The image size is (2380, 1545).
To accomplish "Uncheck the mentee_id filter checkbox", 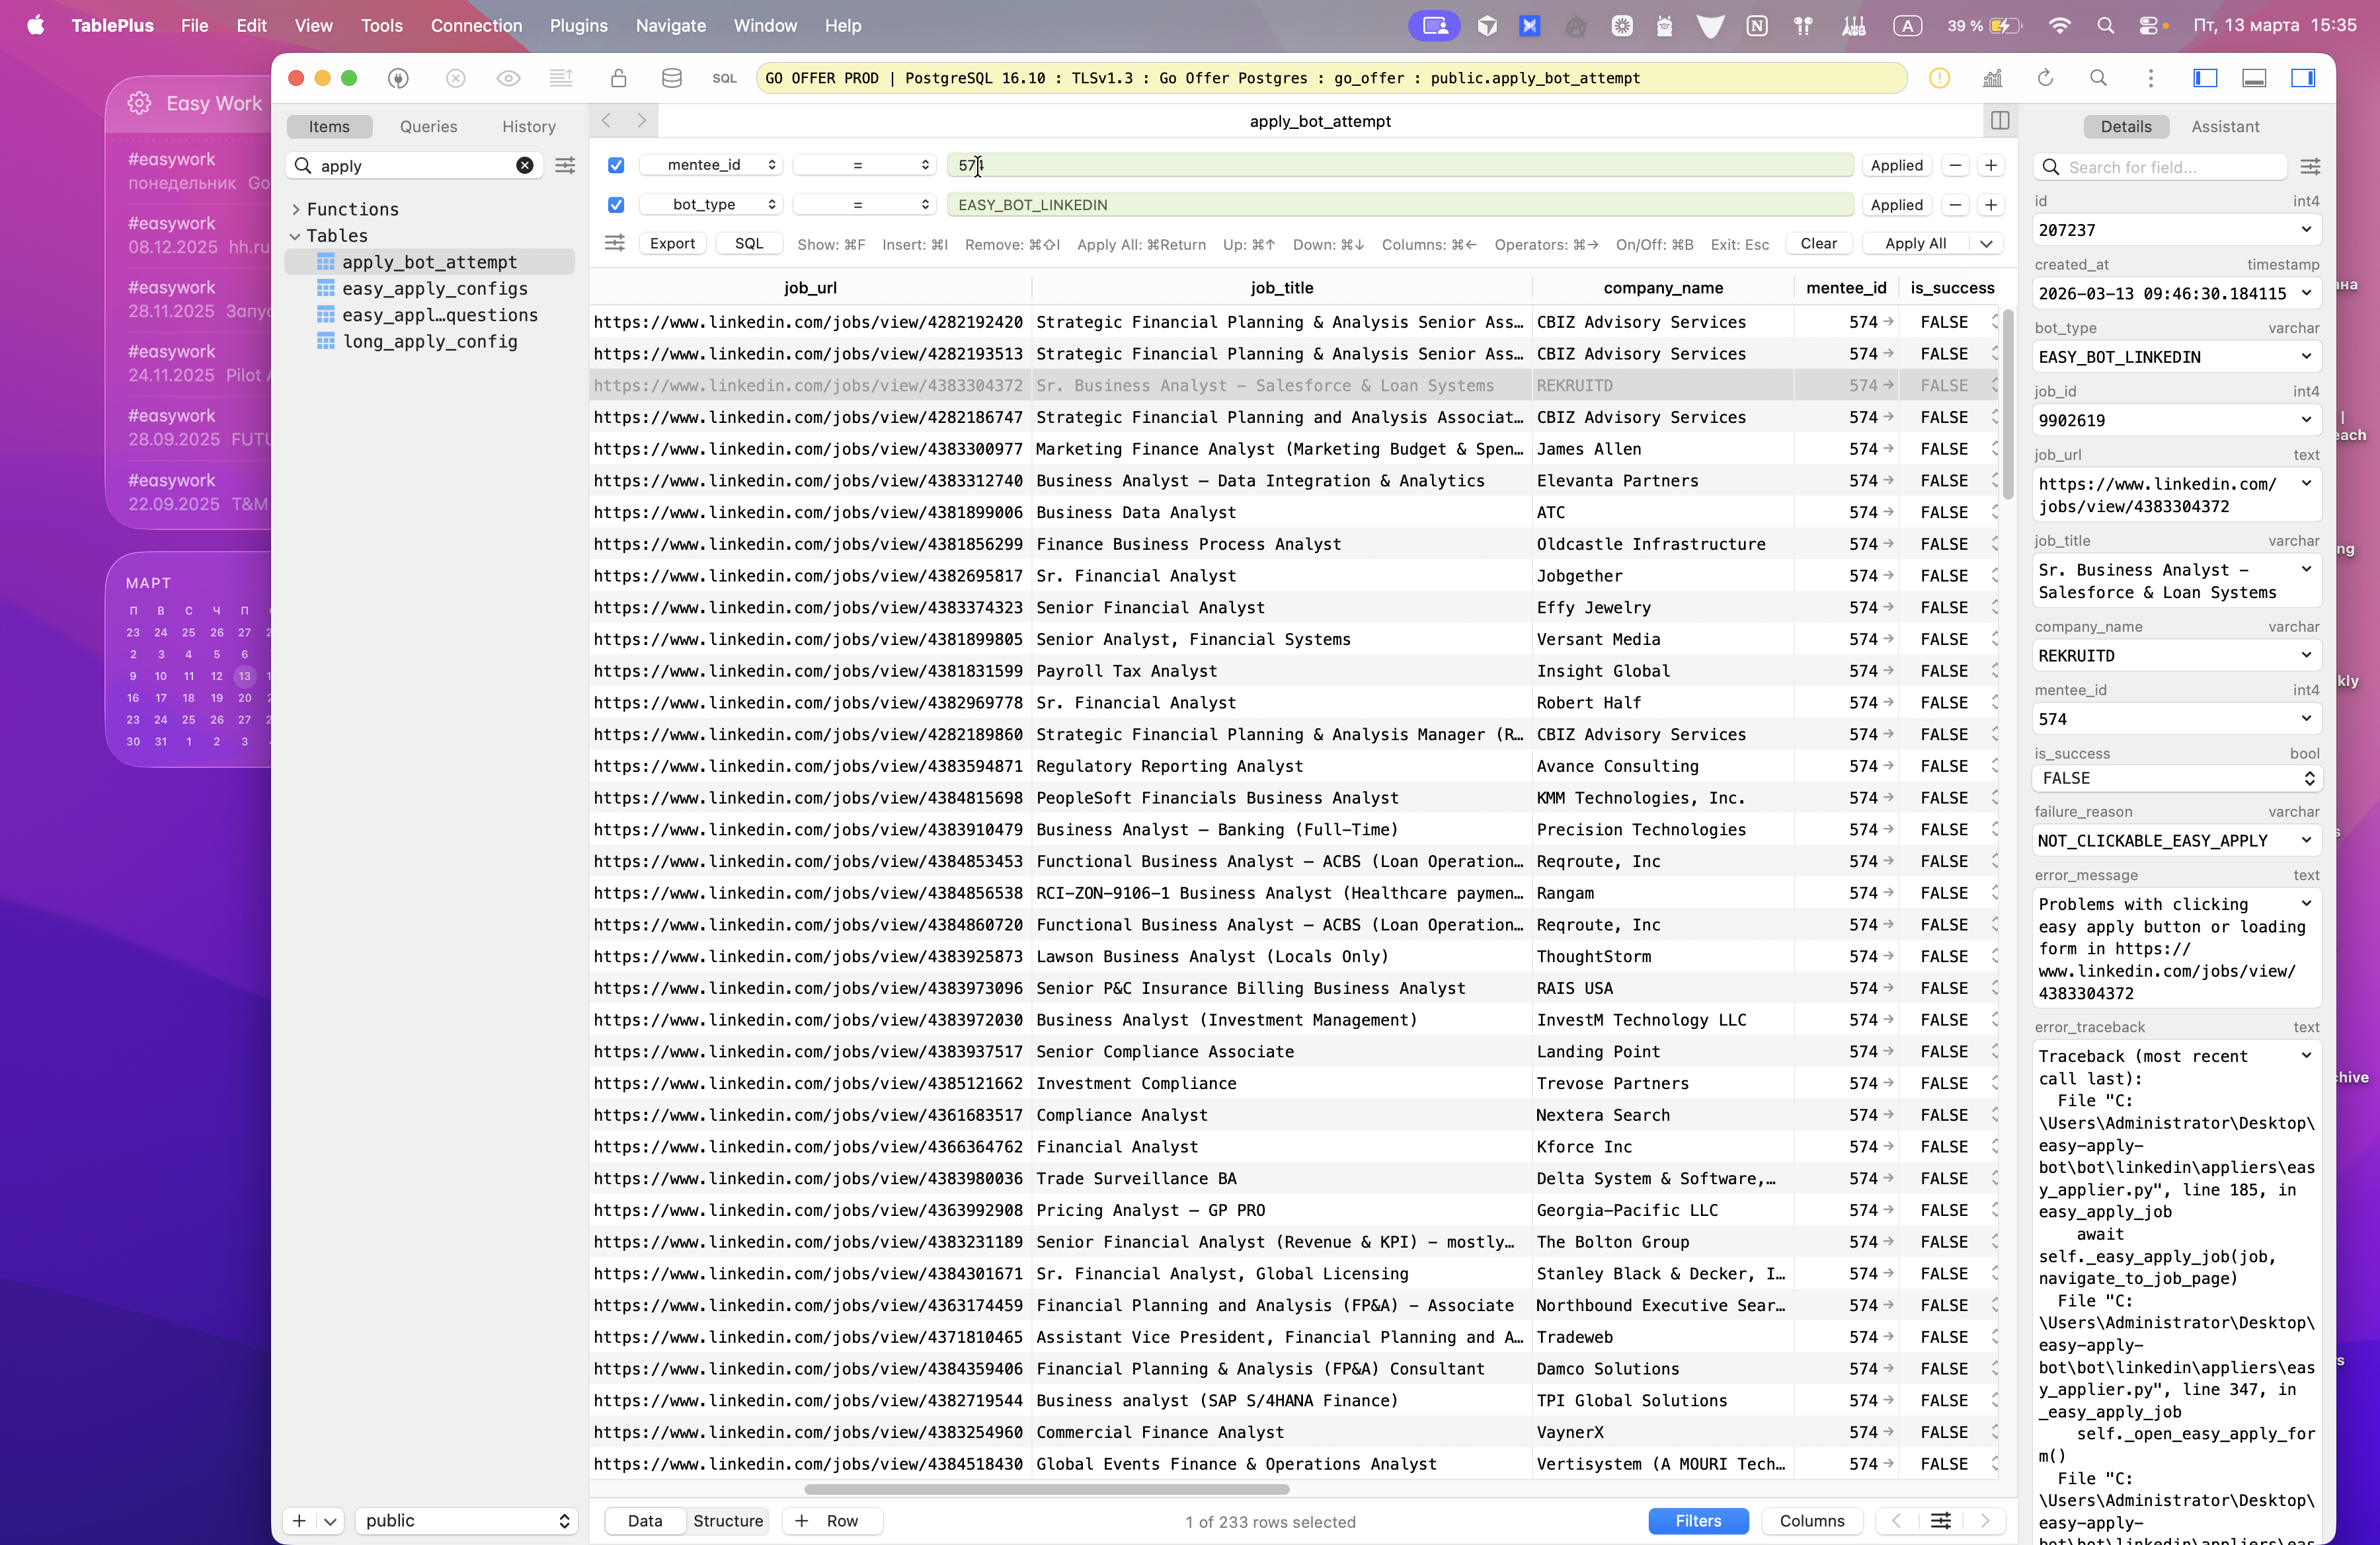I will pos(616,165).
